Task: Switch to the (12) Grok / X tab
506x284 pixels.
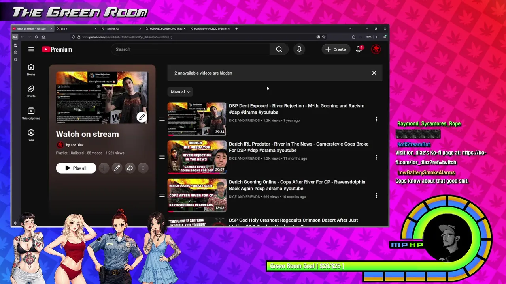Action: [x=120, y=28]
